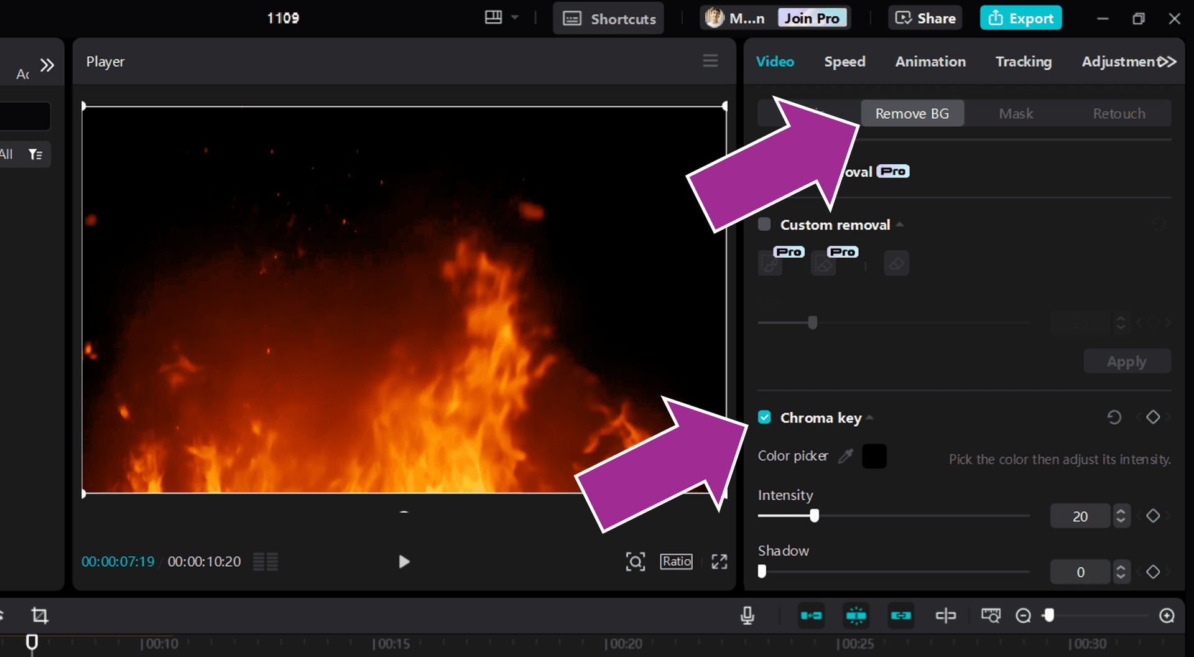
Task: Click the Share button
Action: (925, 18)
